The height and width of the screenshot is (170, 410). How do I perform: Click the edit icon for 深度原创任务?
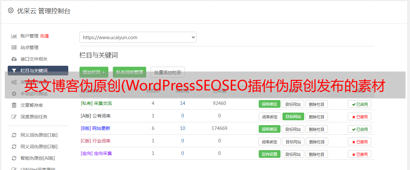click(x=14, y=117)
